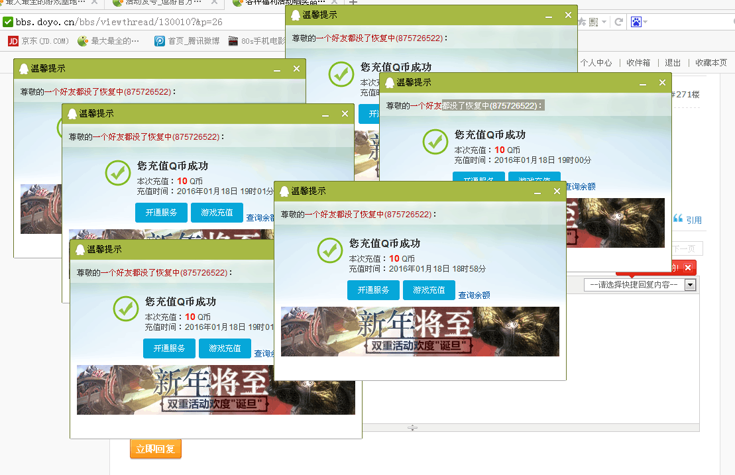Click the #271楼 floor number link
735x475 pixels.
click(x=685, y=95)
